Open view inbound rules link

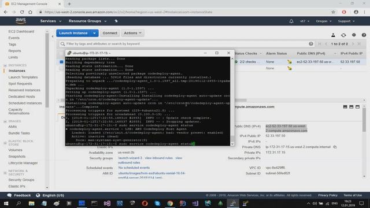(158, 158)
